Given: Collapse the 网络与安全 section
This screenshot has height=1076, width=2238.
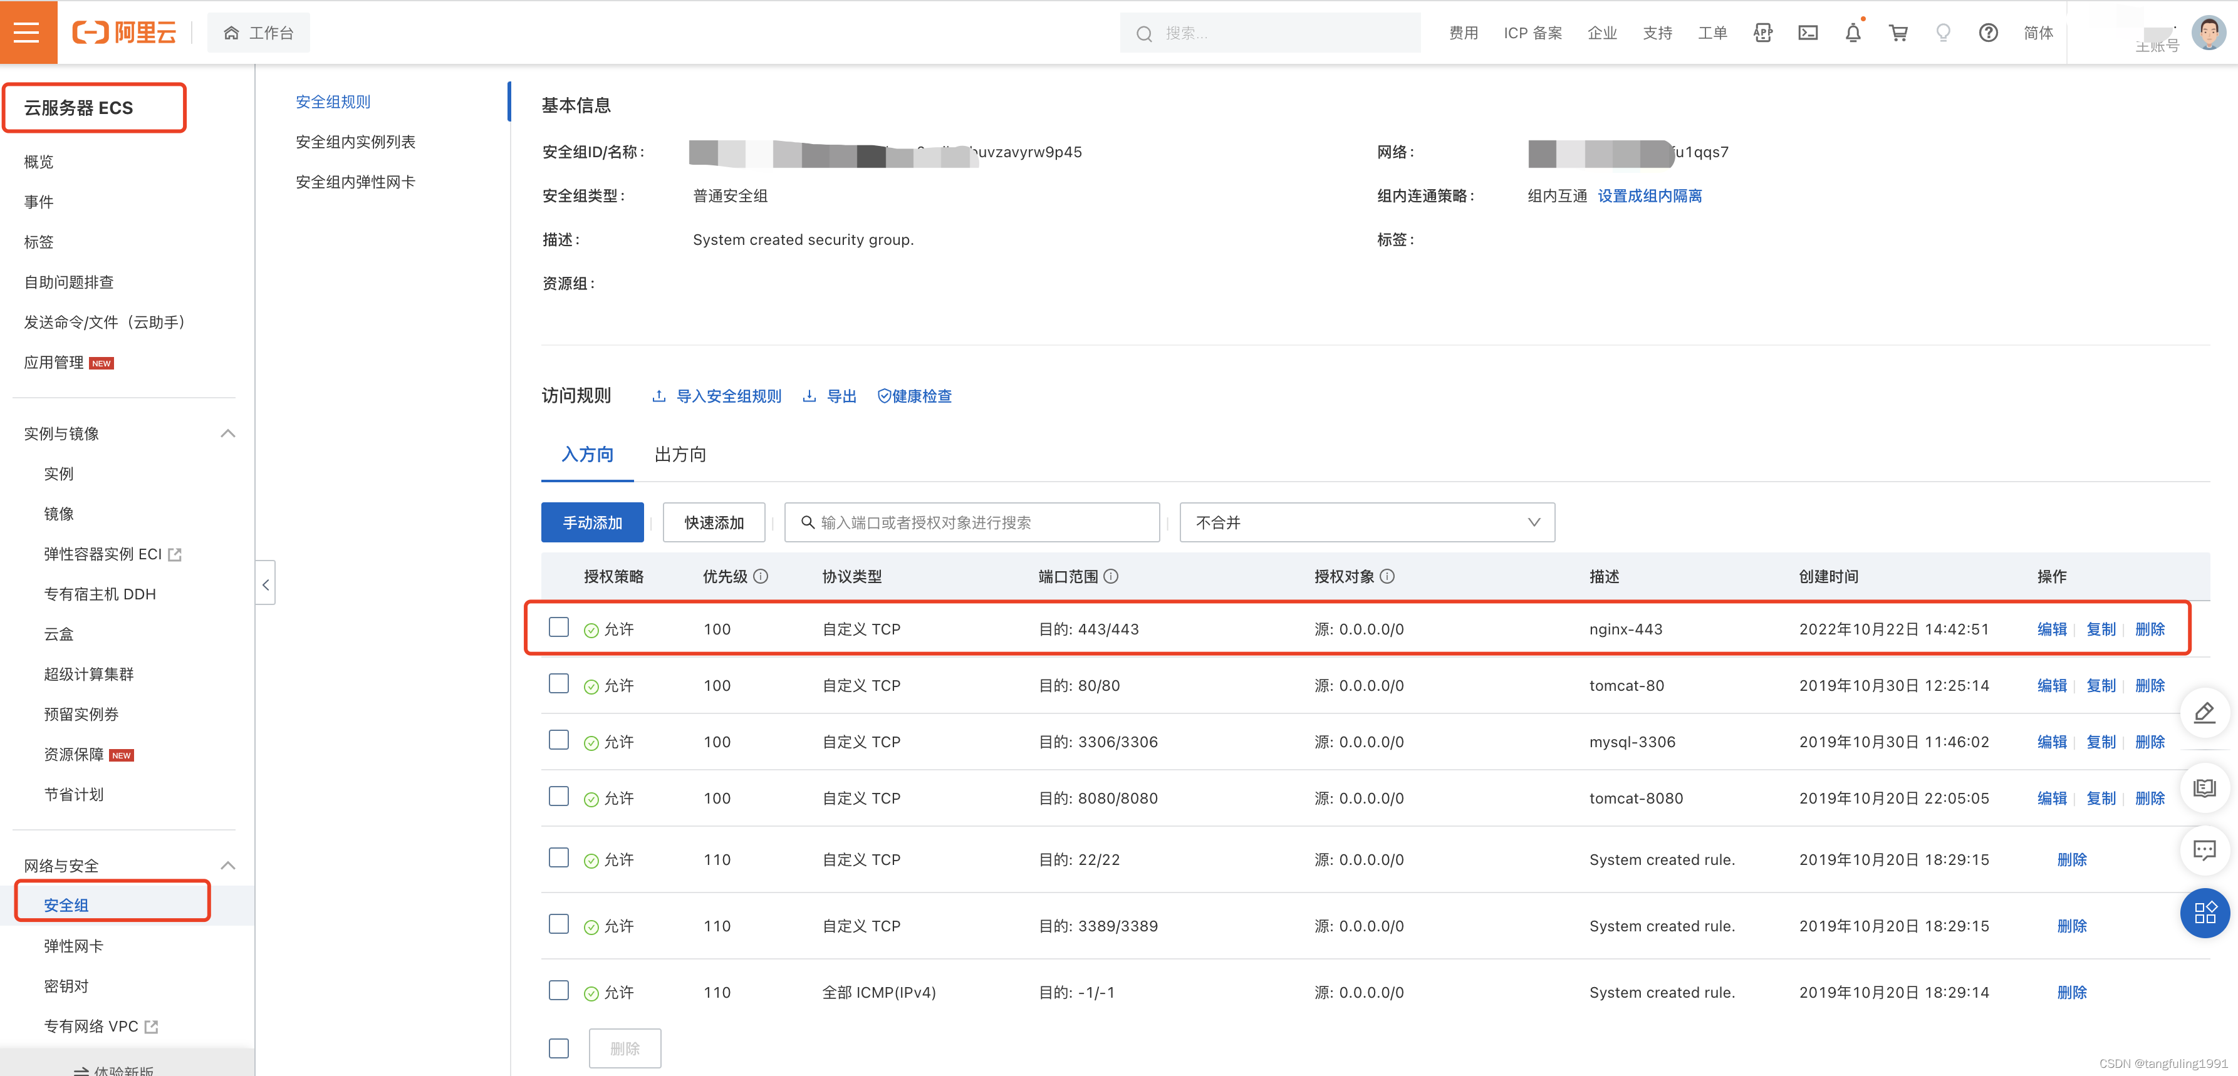Looking at the screenshot, I should (227, 866).
